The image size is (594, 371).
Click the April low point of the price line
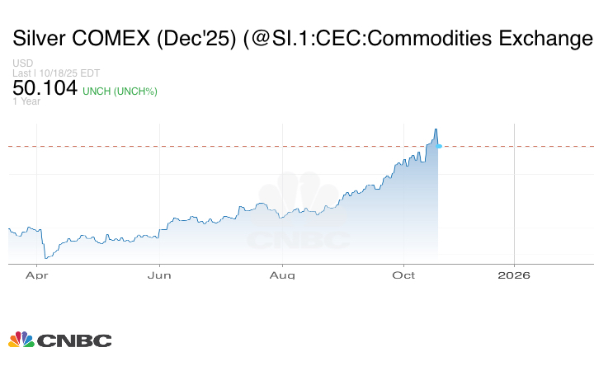(45, 258)
